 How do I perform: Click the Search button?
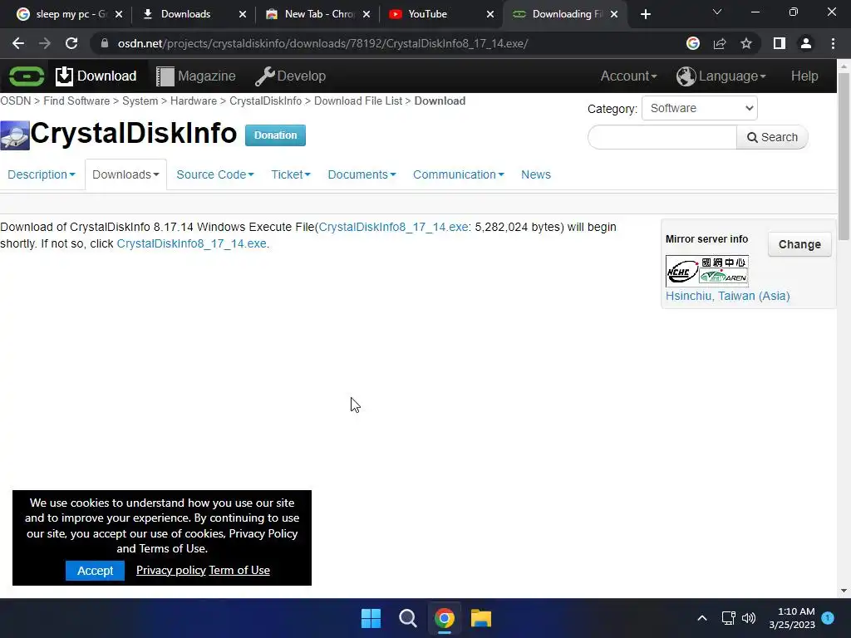772,137
